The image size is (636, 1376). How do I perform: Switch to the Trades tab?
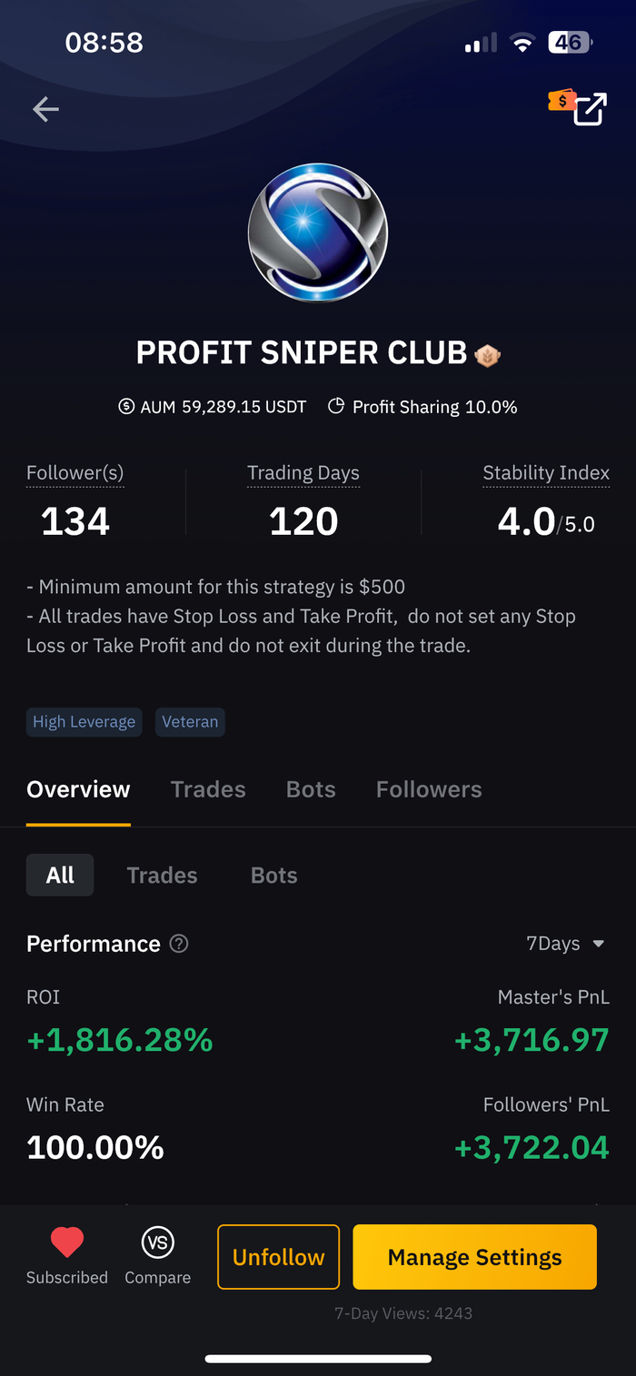coord(208,789)
